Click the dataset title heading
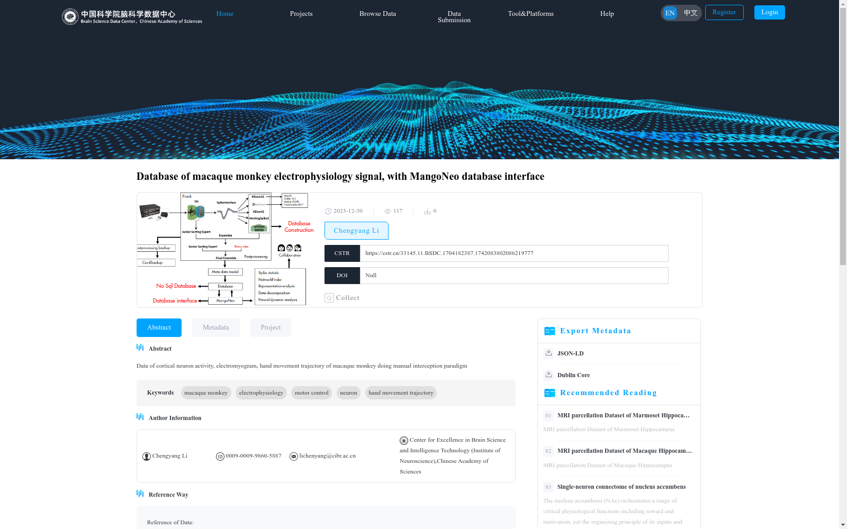 point(340,176)
